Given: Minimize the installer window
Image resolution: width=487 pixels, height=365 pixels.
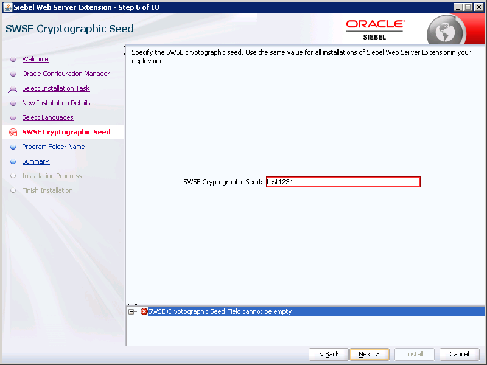Looking at the screenshot, I should tap(458, 7).
